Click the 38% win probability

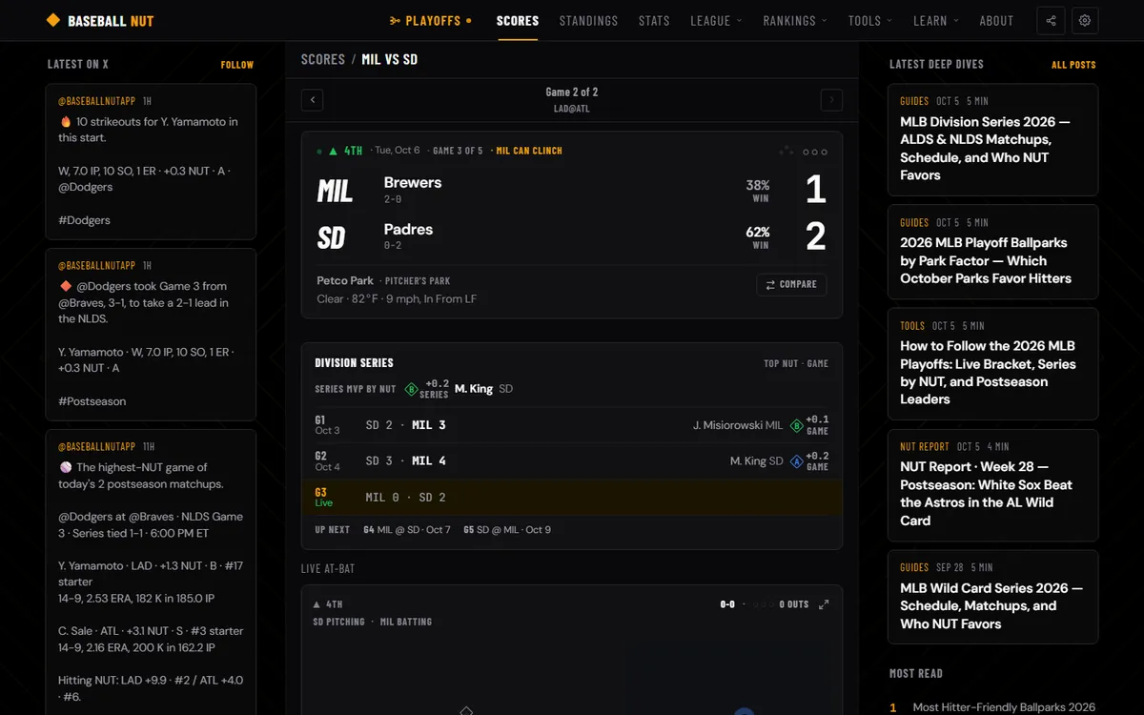(x=758, y=192)
